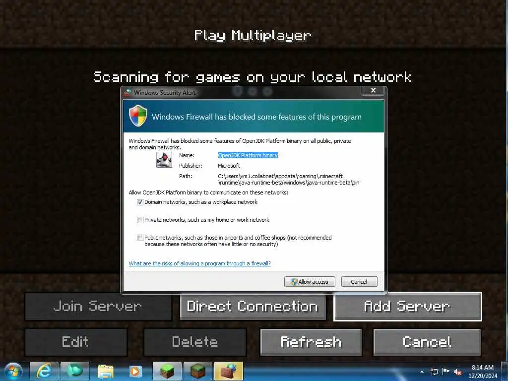Click the highlighted OpenJDK Platform binary name
This screenshot has width=508, height=381.
click(x=248, y=155)
